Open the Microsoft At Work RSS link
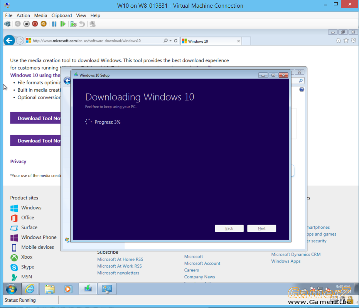359x308 pixels. pyautogui.click(x=120, y=266)
